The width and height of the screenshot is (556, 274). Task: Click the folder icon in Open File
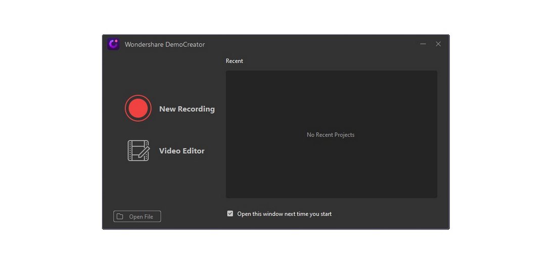tap(120, 216)
